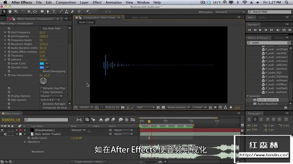This screenshot has width=293, height=164.
Task: Click current time display 0:00:01:18
Action: [x=11, y=120]
